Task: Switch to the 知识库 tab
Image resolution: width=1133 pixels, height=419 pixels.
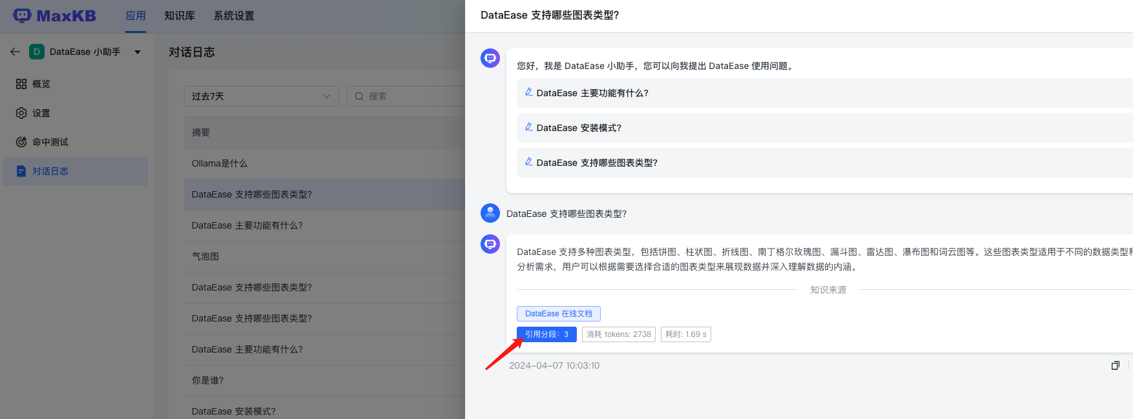Action: coord(180,15)
